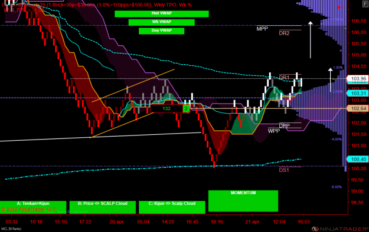The width and height of the screenshot is (369, 232).
Task: Select the cyan 100,40 price marker
Action: [x=357, y=160]
